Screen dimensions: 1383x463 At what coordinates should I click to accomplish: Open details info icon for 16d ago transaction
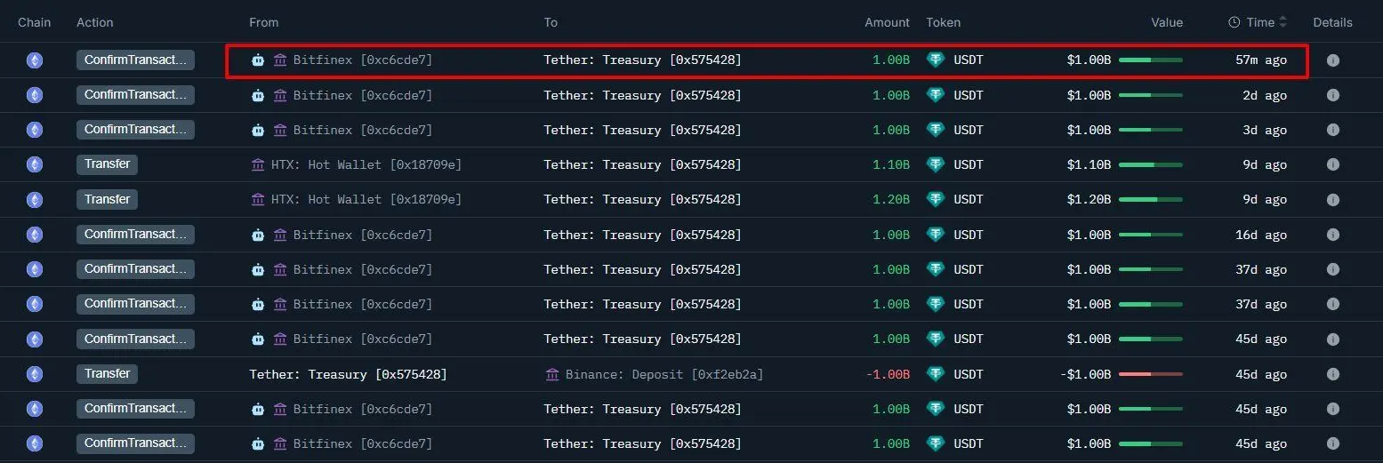point(1332,235)
